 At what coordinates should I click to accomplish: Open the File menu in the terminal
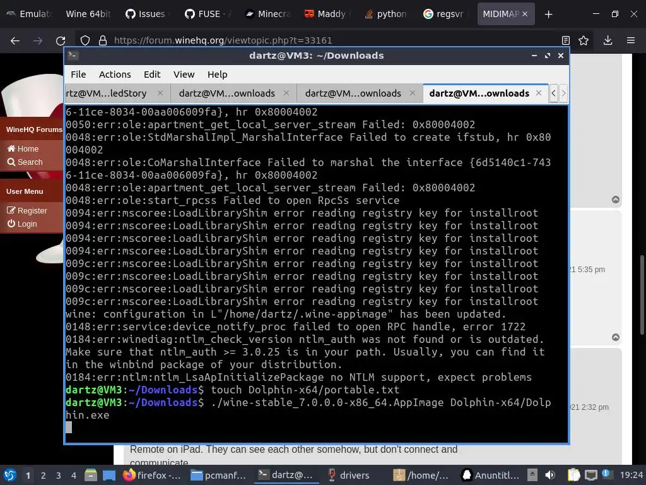click(x=78, y=75)
